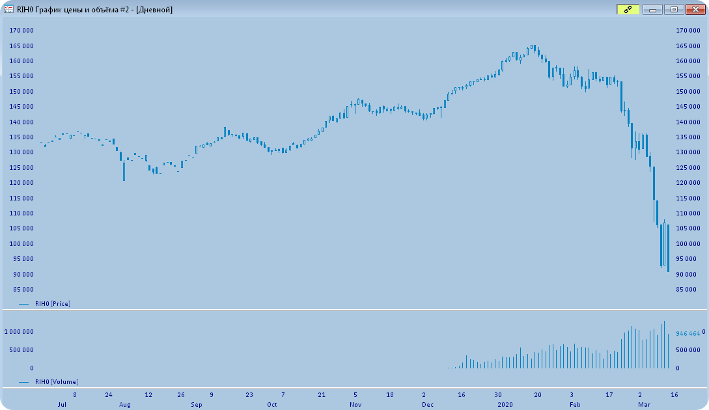The height and width of the screenshot is (410, 709).
Task: Click the yellow chain link anchor button
Action: coord(628,9)
